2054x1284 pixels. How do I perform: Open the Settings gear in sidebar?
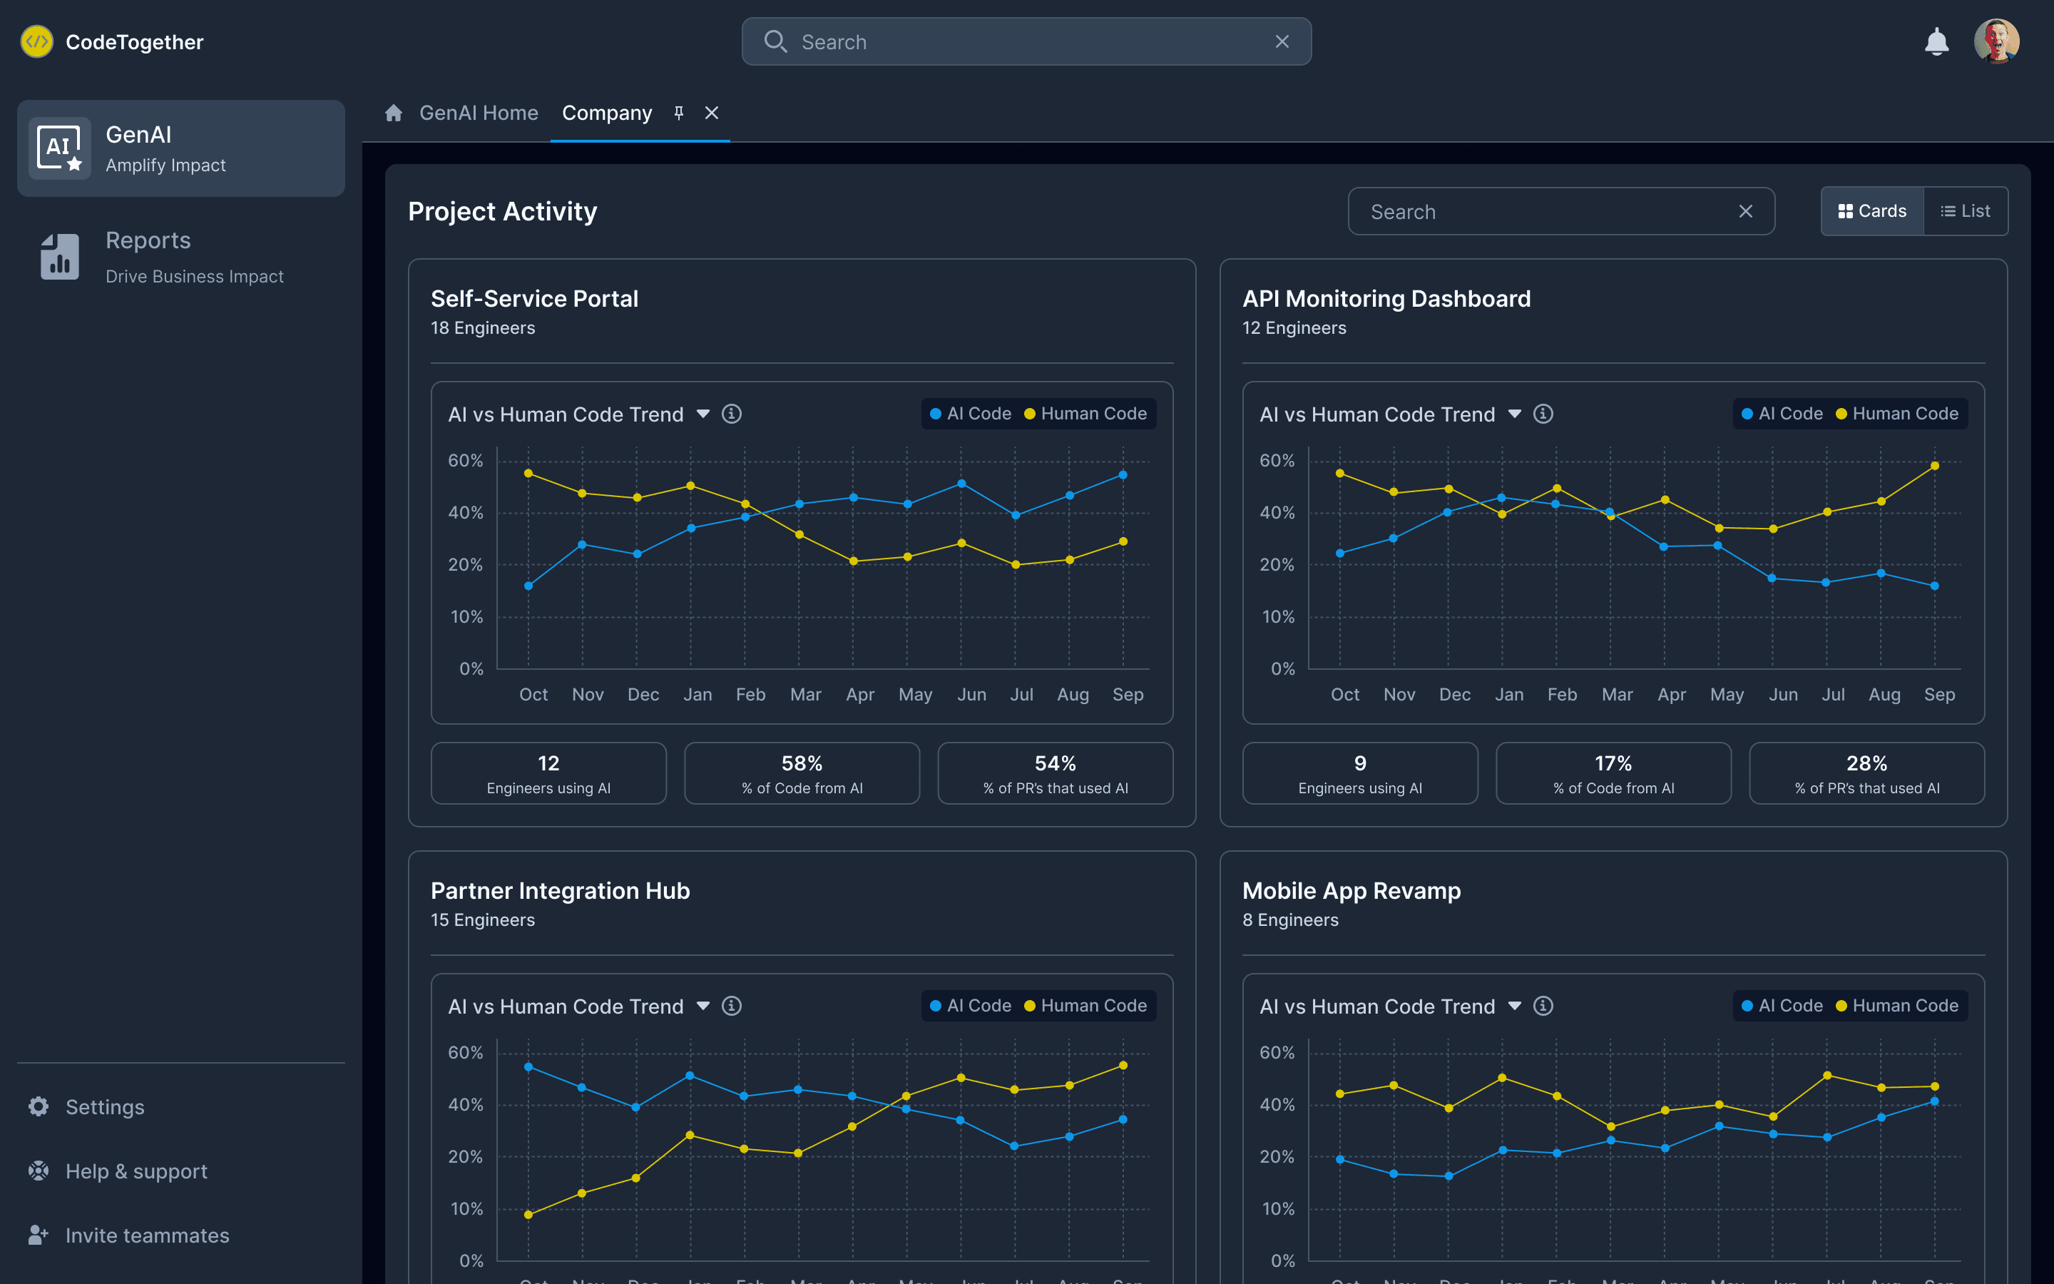(39, 1106)
